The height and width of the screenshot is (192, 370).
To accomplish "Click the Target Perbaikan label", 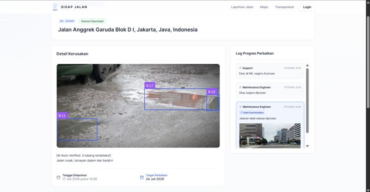I will coord(157,175).
